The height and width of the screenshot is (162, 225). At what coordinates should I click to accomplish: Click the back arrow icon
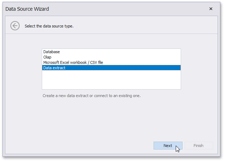point(15,26)
